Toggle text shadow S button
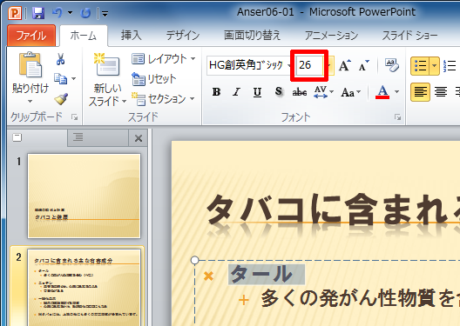This screenshot has width=460, height=326. coord(279,92)
